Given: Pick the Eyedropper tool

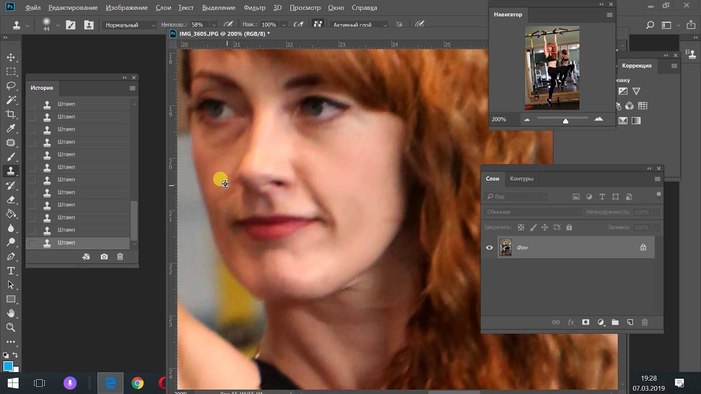Looking at the screenshot, I should (10, 129).
